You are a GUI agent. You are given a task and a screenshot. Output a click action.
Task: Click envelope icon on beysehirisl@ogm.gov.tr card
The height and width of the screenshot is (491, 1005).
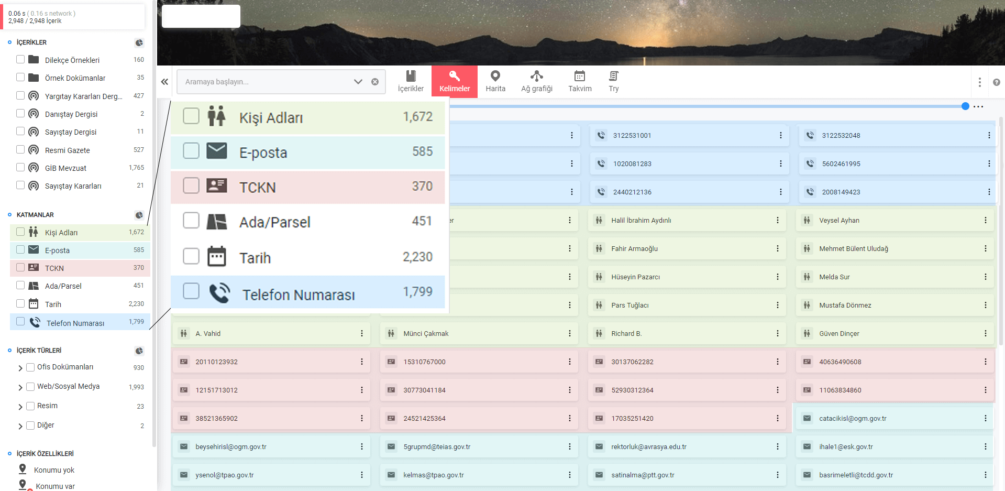click(x=184, y=446)
